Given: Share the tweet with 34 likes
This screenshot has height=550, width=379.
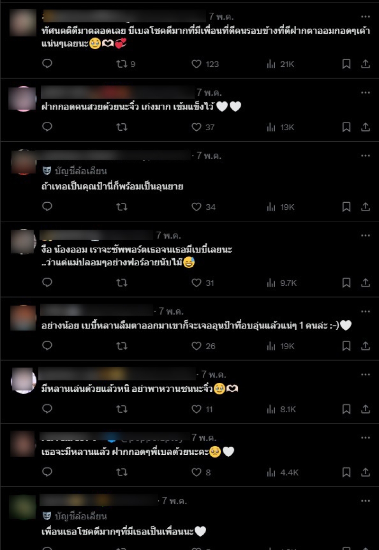Looking at the screenshot, I should pos(366,207).
